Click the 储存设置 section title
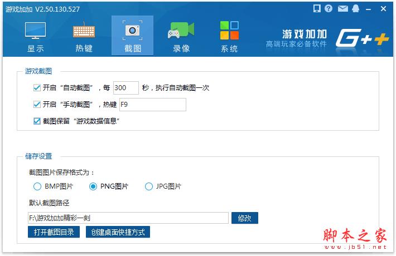The width and height of the screenshot is (396, 256). pyautogui.click(x=38, y=156)
